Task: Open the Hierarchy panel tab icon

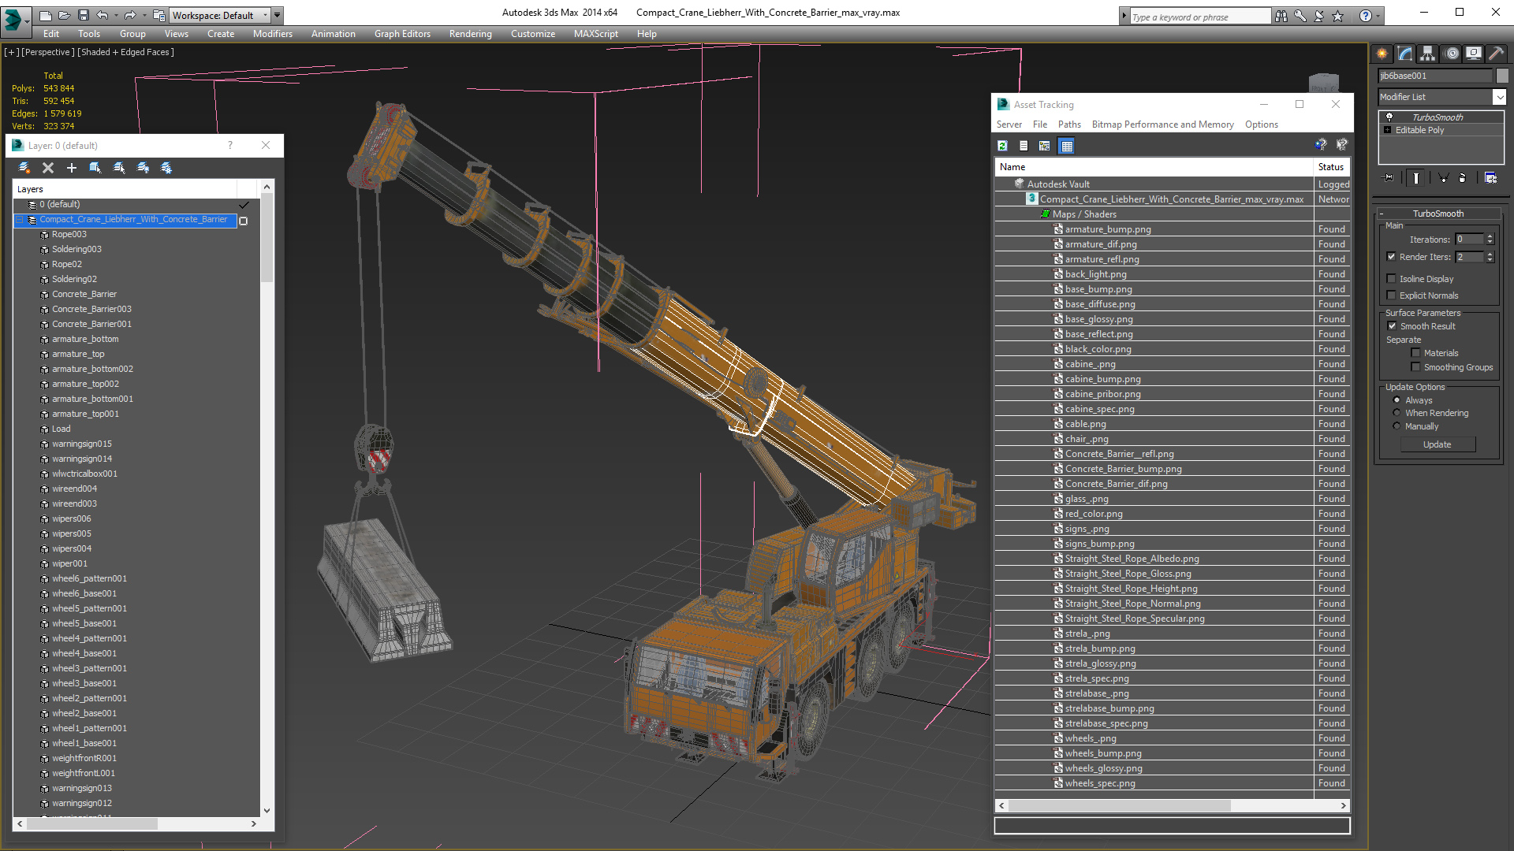Action: 1428,54
